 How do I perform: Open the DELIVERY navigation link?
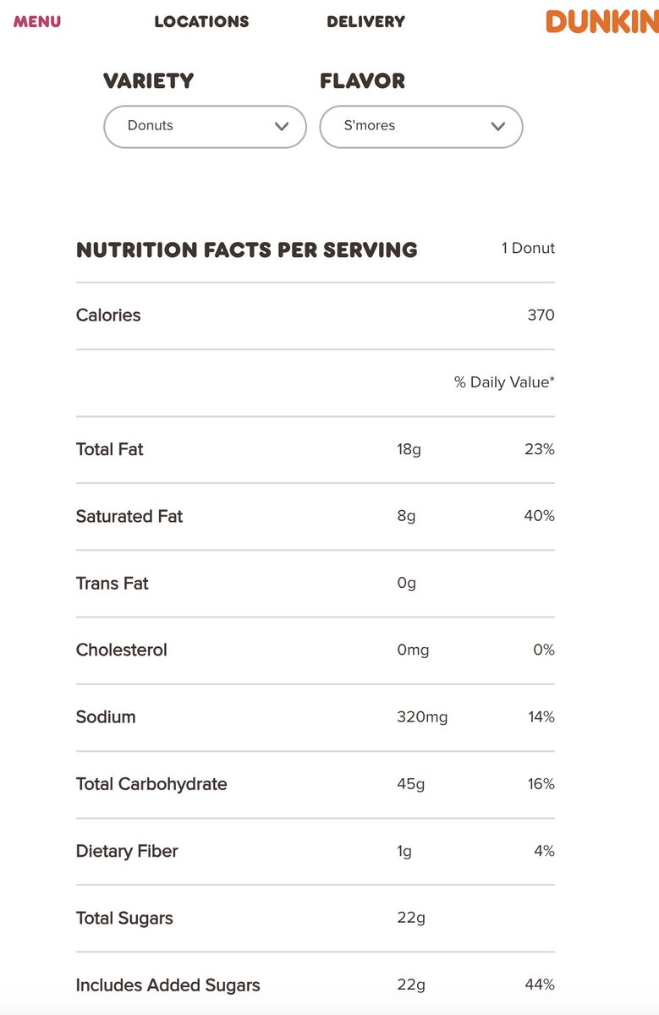pyautogui.click(x=365, y=22)
